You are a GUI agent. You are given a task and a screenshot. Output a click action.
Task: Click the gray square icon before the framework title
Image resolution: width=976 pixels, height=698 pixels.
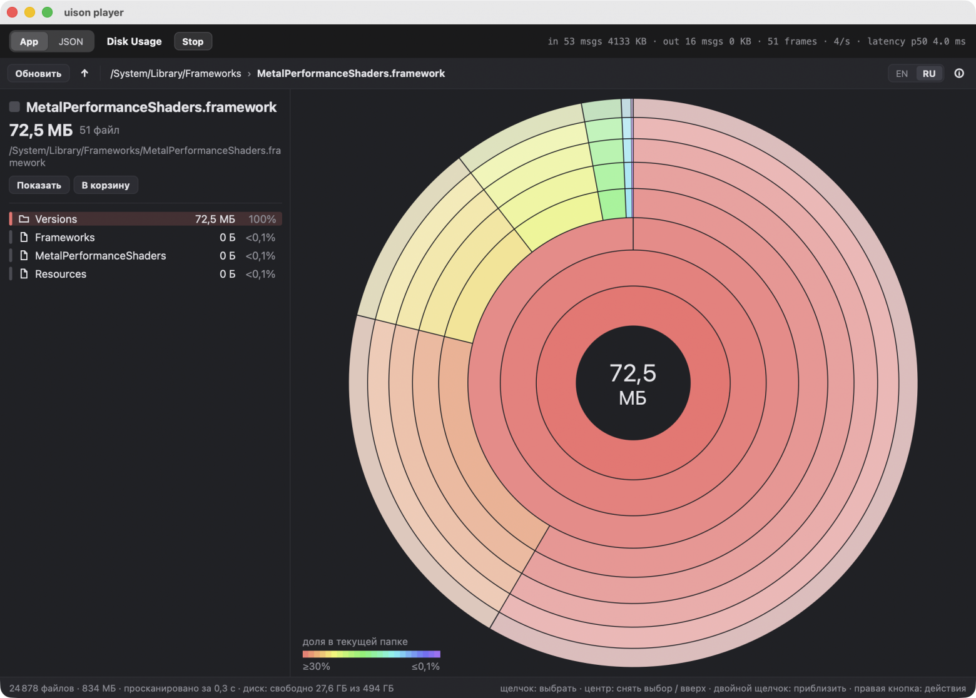click(14, 107)
